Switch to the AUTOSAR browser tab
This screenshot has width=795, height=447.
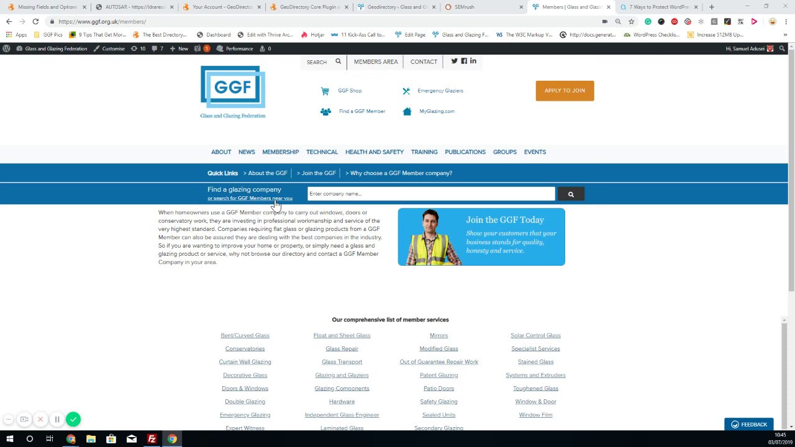(134, 7)
